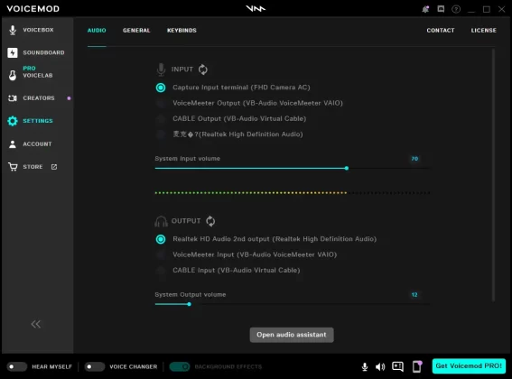Switch to the Keybinds tab
The height and width of the screenshot is (379, 512).
[x=182, y=31]
